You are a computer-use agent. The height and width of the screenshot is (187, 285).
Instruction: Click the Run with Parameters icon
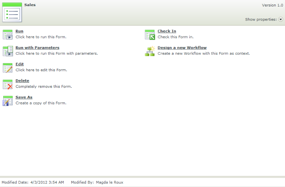tap(8, 51)
